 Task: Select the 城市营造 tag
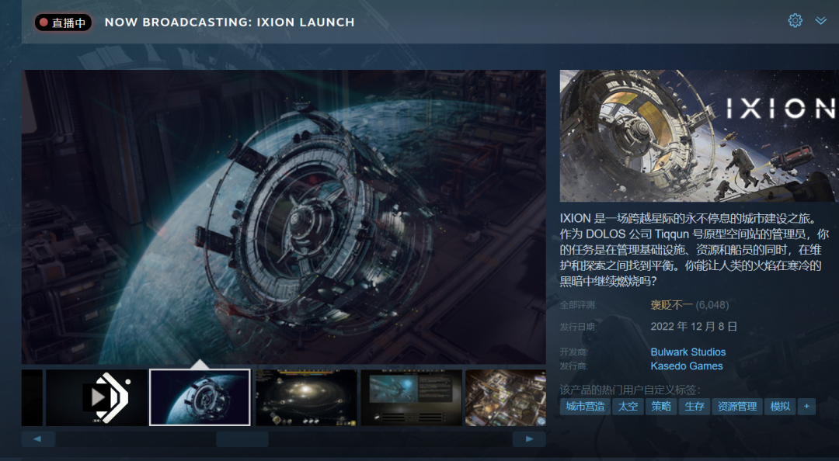pyautogui.click(x=586, y=407)
